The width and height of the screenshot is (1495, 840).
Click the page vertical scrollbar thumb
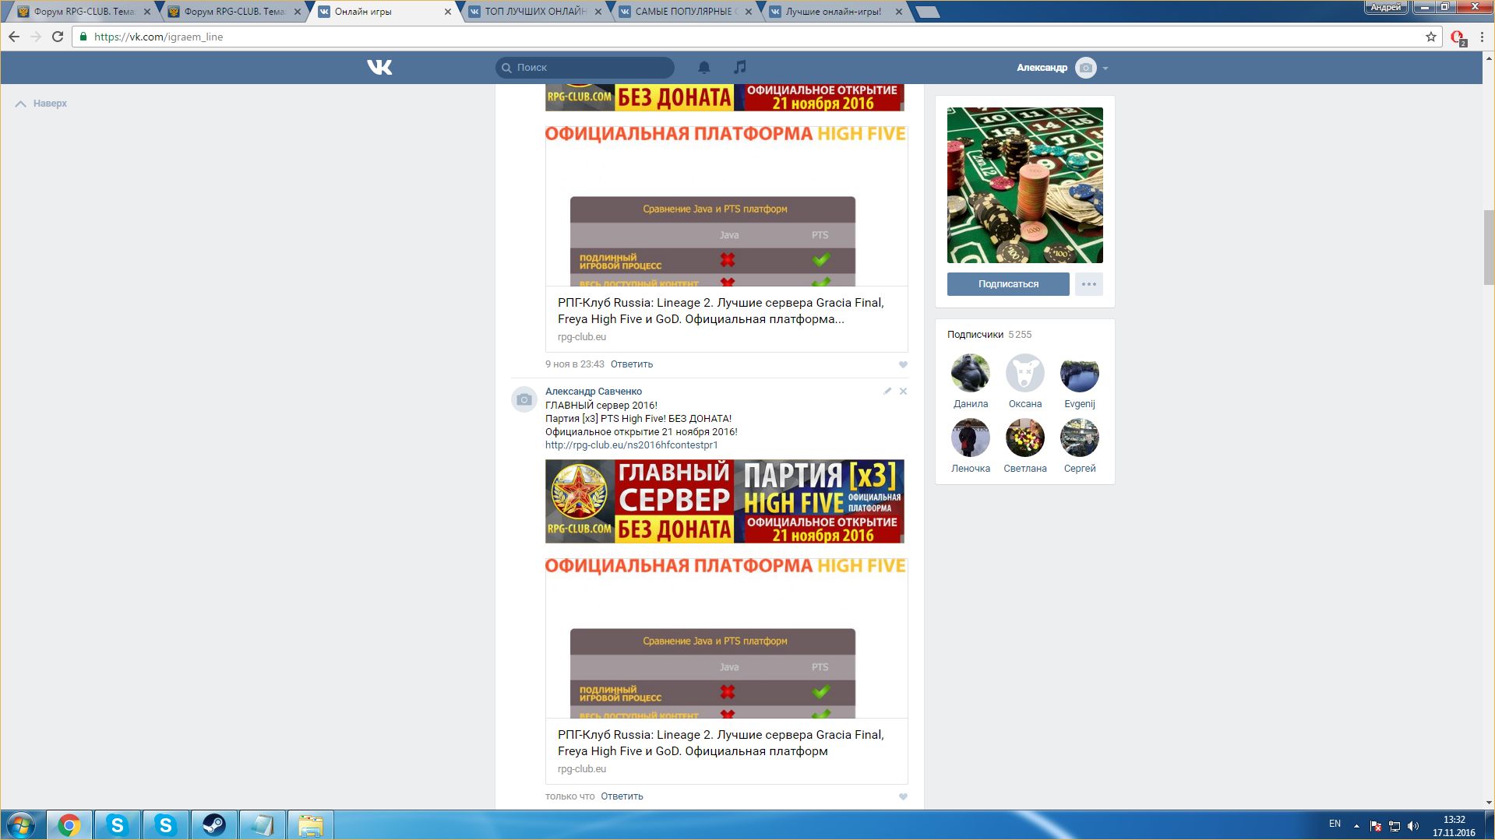pyautogui.click(x=1489, y=247)
